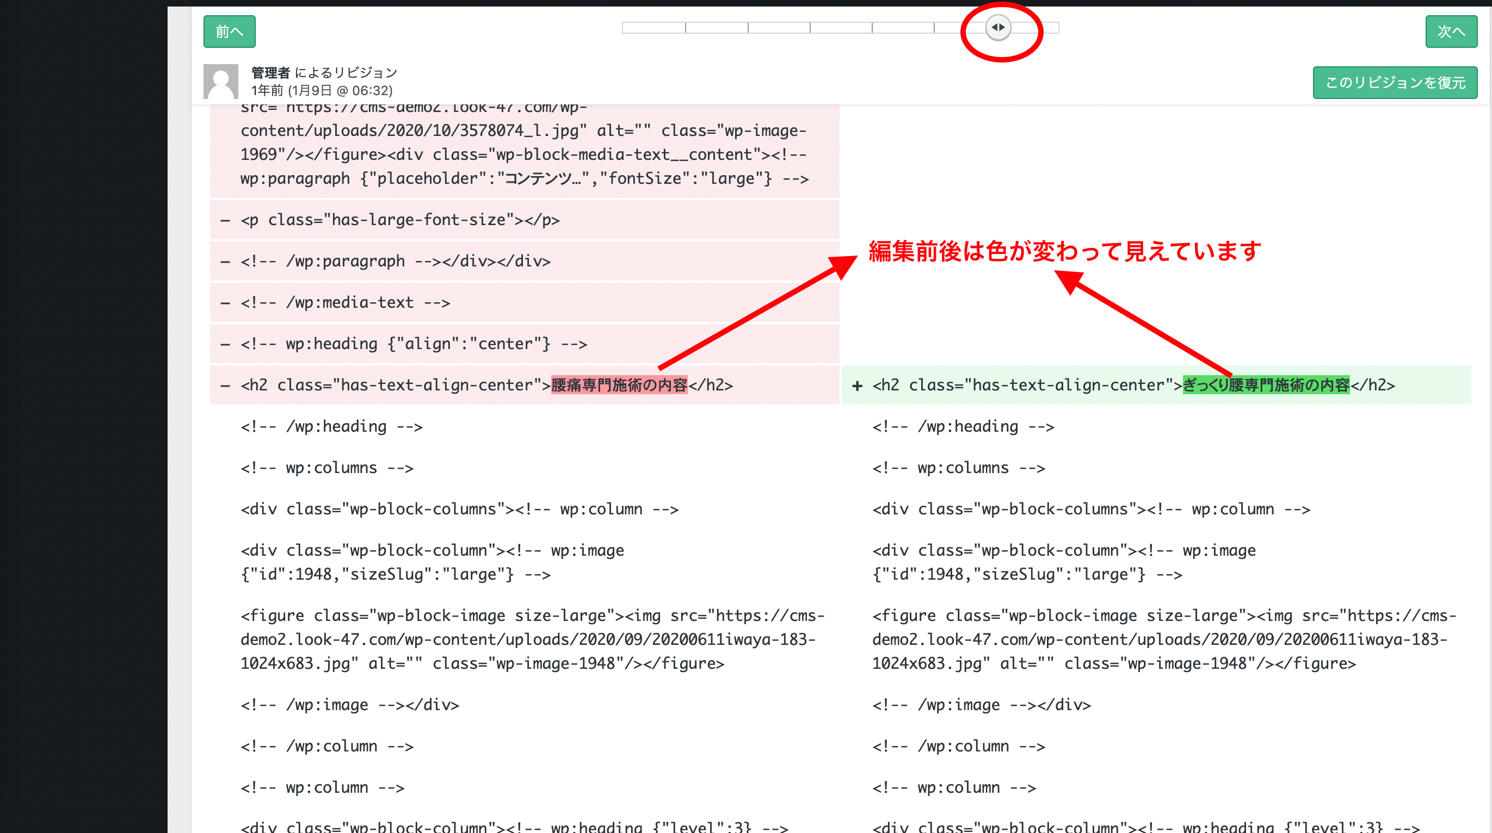Click the green plus marker on added h2 line
This screenshot has width=1492, height=833.
point(857,386)
